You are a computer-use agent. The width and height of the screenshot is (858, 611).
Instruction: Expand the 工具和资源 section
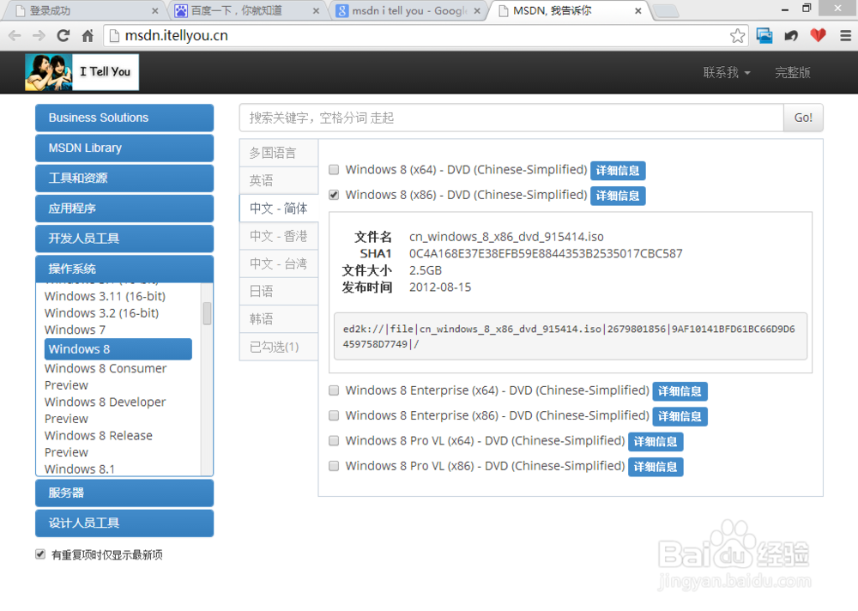coord(124,178)
